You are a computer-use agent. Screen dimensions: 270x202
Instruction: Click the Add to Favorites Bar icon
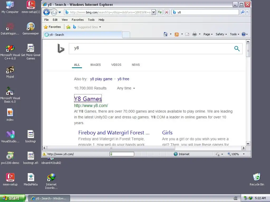click(68, 27)
